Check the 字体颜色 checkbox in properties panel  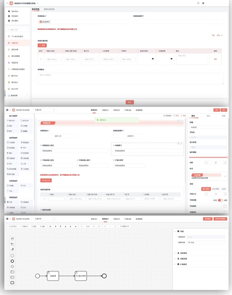point(225,206)
